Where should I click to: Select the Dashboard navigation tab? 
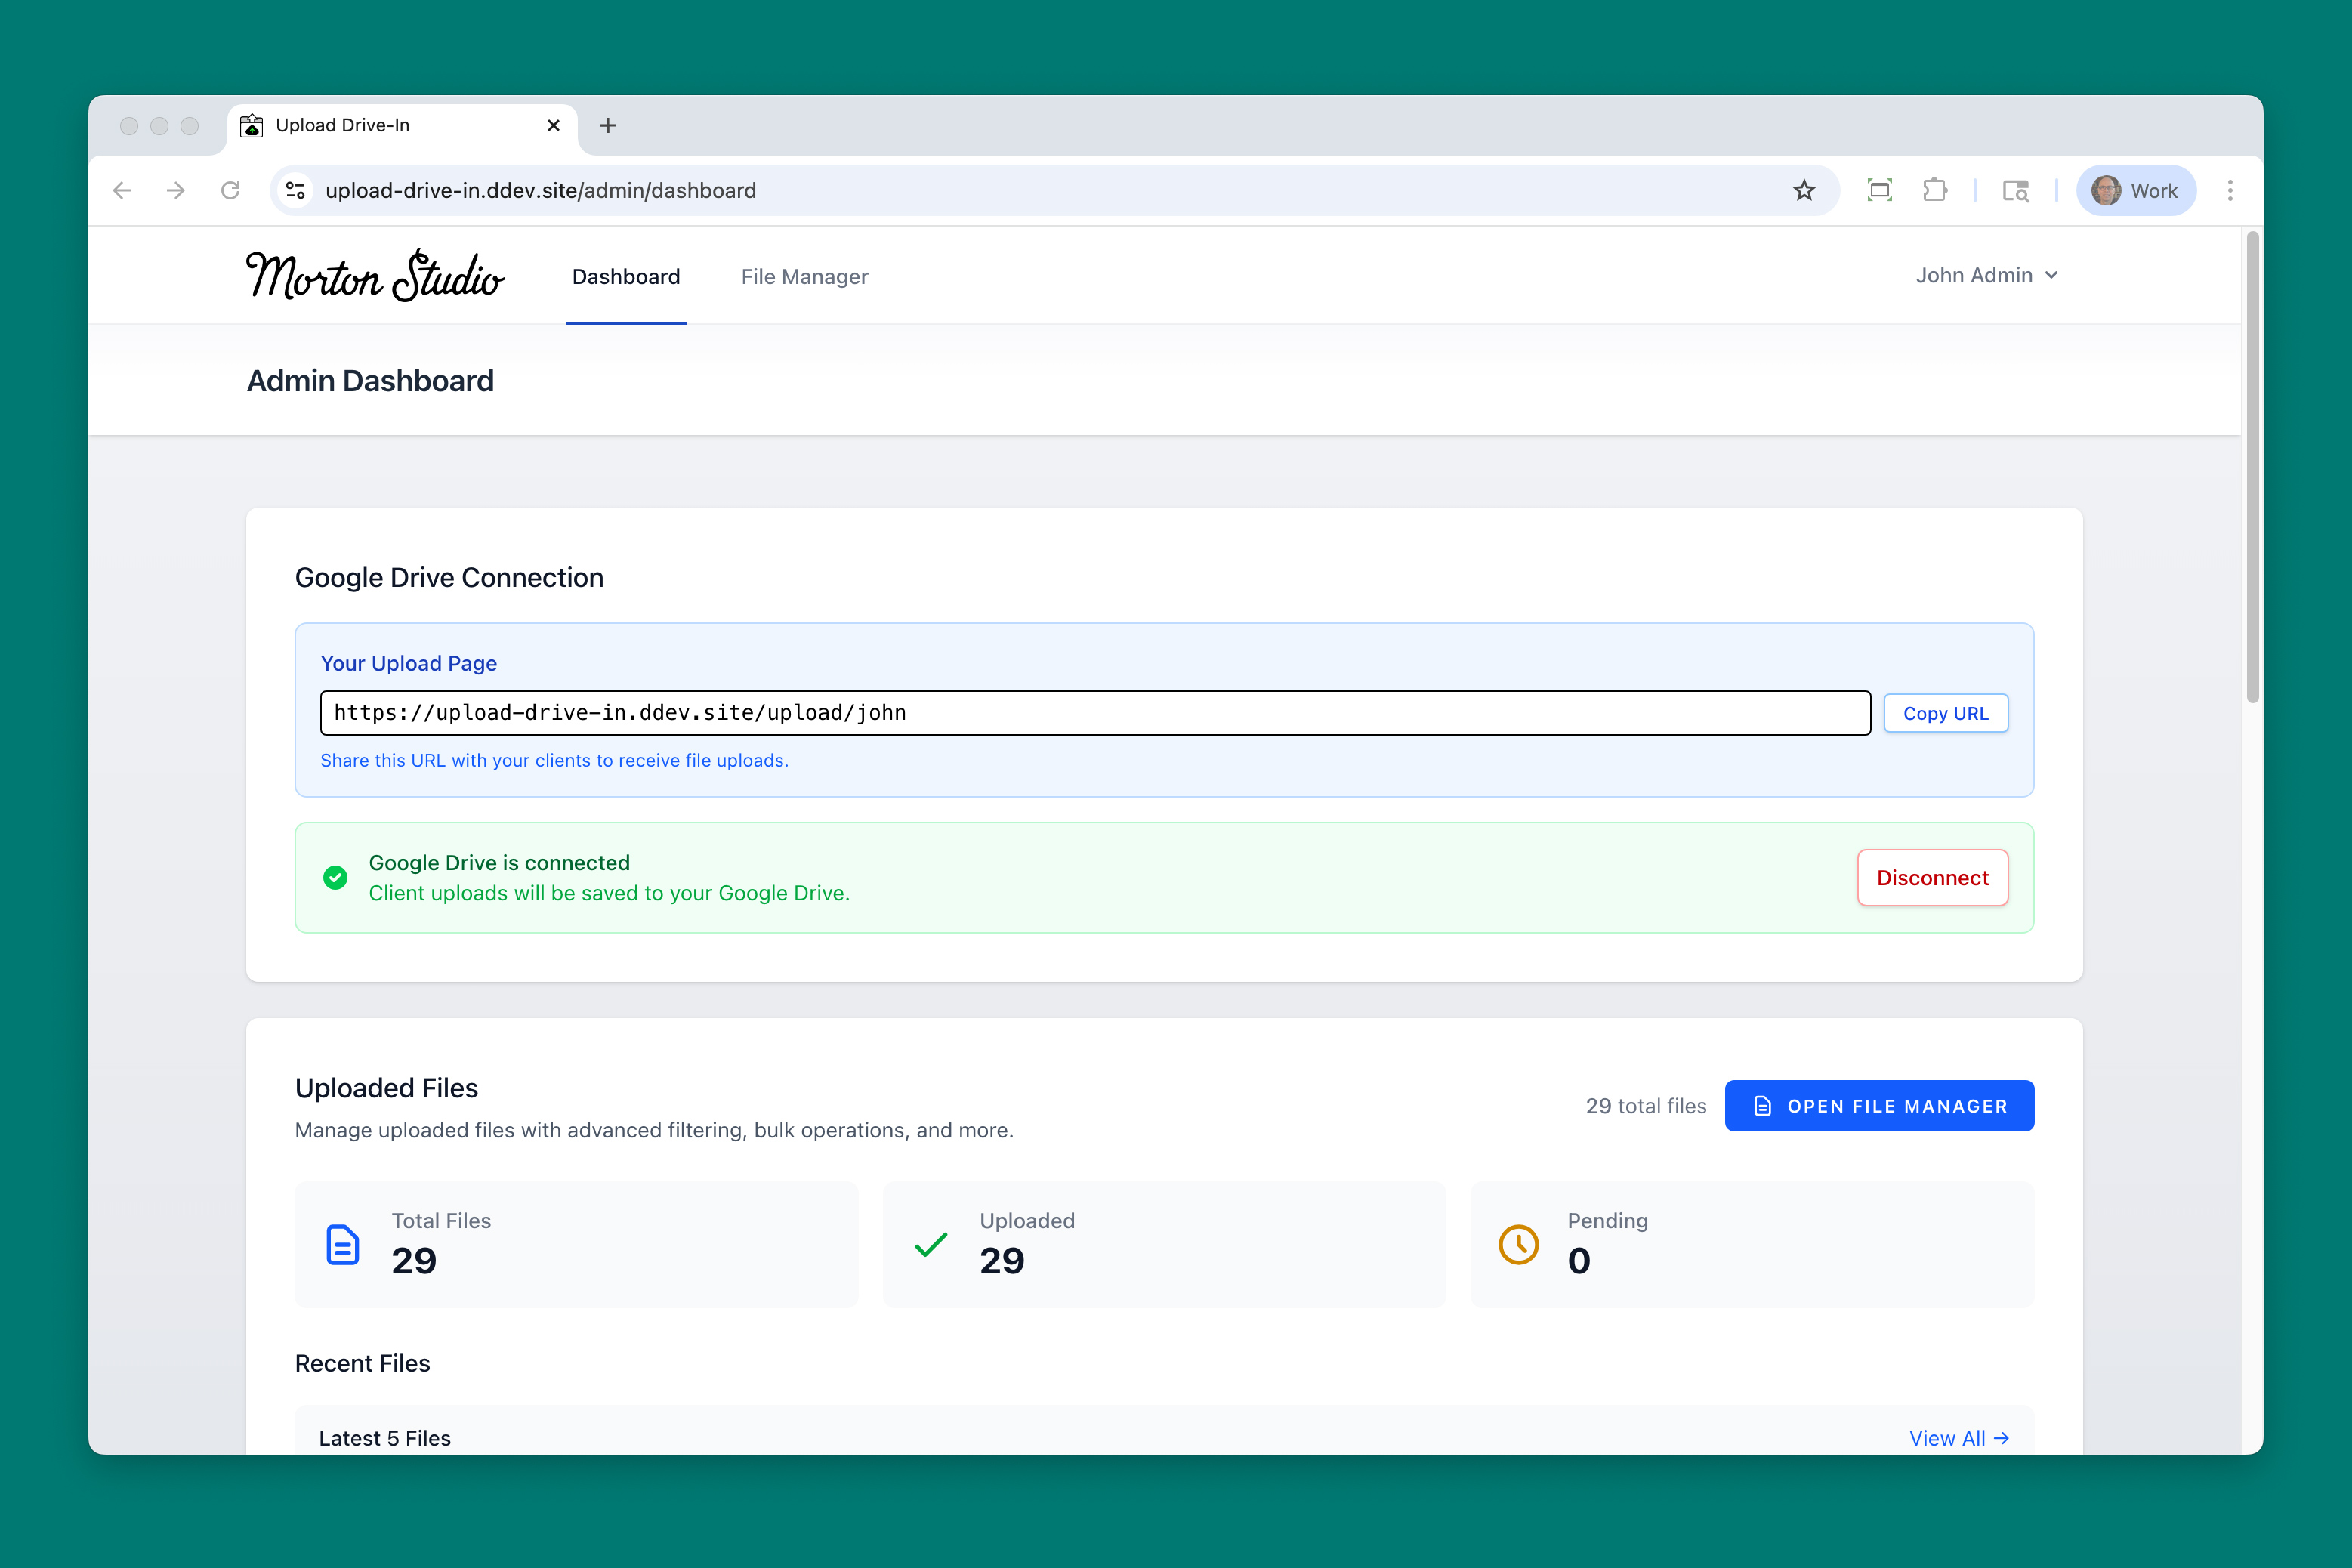pyautogui.click(x=625, y=277)
